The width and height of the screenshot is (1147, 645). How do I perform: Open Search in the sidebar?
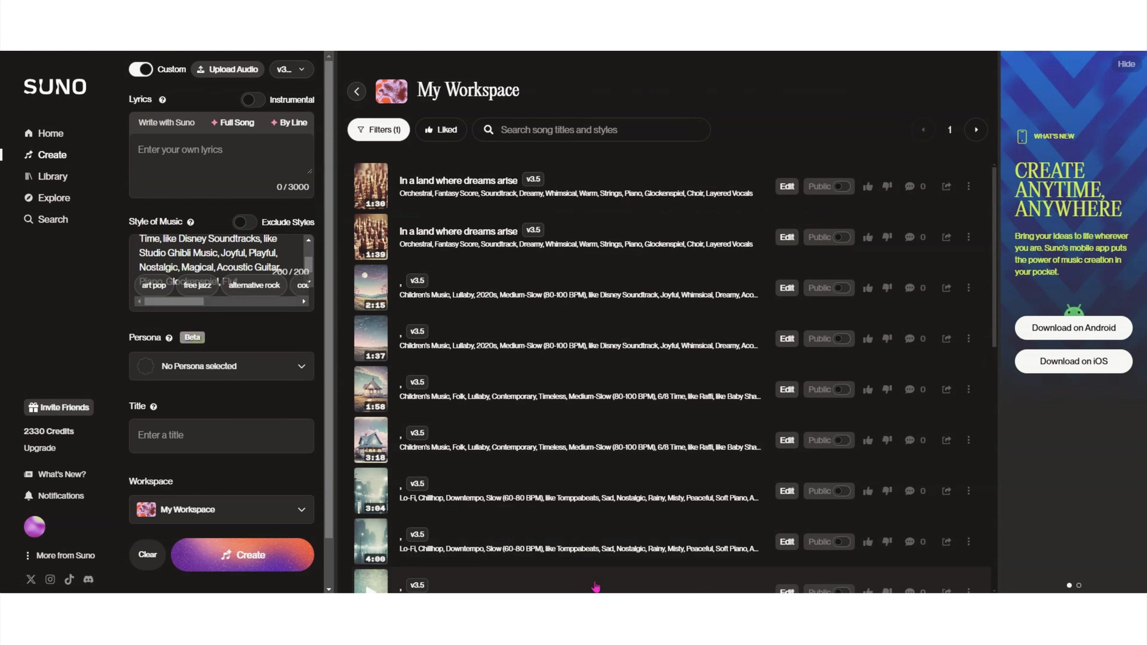point(47,219)
